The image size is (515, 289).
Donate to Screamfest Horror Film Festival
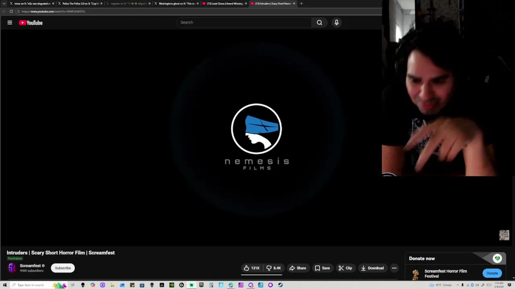pyautogui.click(x=492, y=273)
